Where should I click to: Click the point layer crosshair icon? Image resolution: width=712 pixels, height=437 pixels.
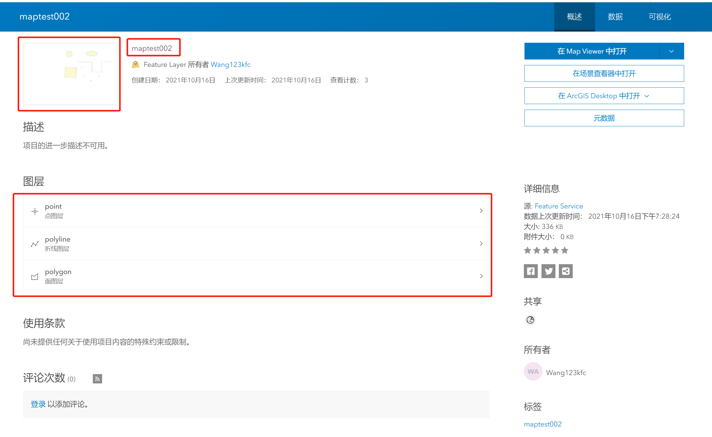click(x=35, y=211)
